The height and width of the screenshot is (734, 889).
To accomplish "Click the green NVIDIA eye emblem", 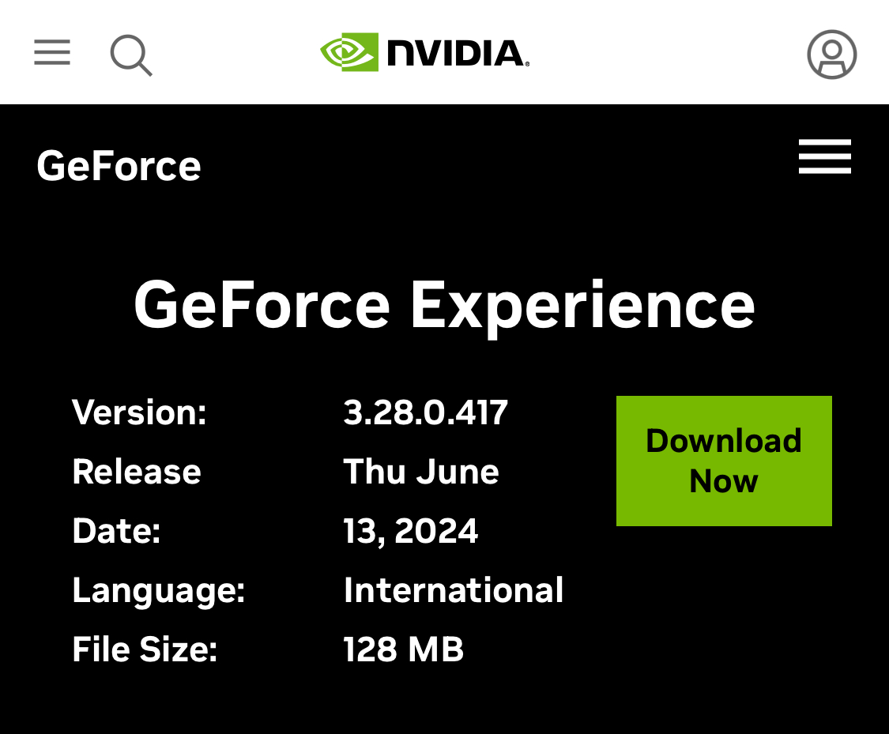I will (348, 52).
